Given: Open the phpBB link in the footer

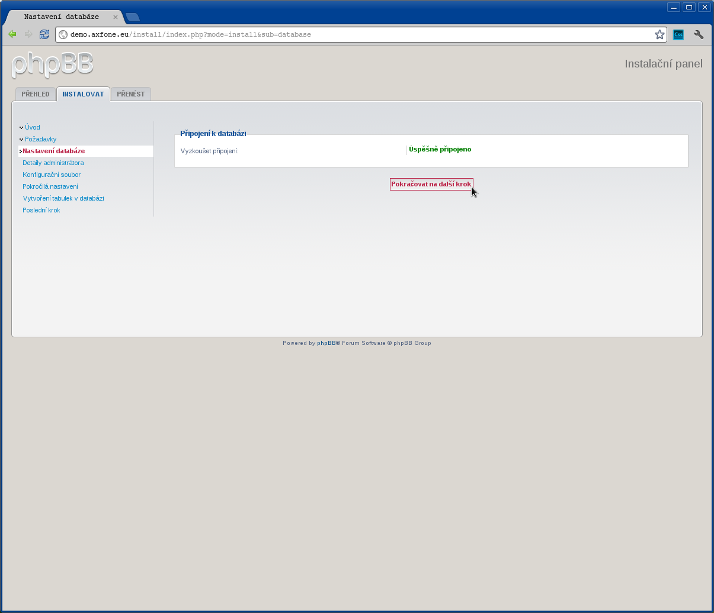Looking at the screenshot, I should [x=326, y=343].
